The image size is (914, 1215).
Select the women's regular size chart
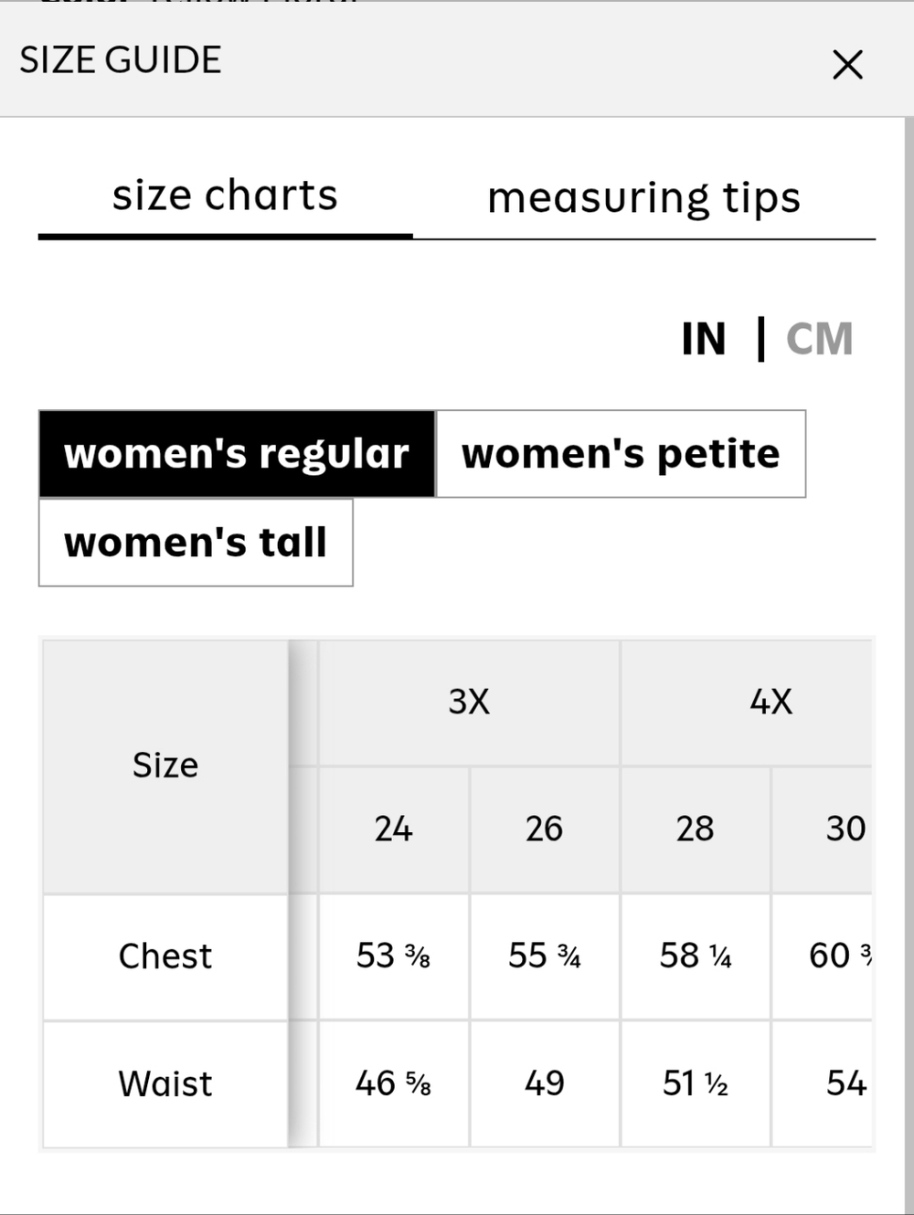(x=237, y=454)
